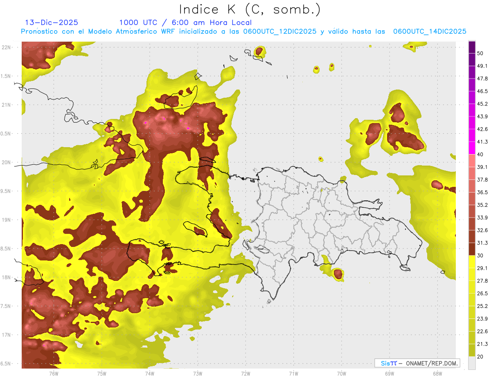The image size is (491, 379).
Task: Click the date label '13-Dic-2025'
Action: click(52, 22)
